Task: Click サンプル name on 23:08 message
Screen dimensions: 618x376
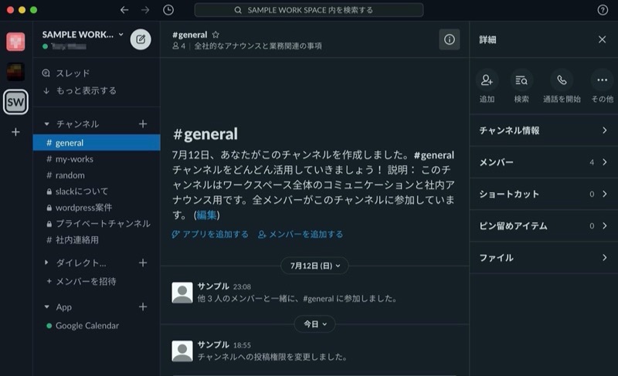Action: [x=213, y=286]
